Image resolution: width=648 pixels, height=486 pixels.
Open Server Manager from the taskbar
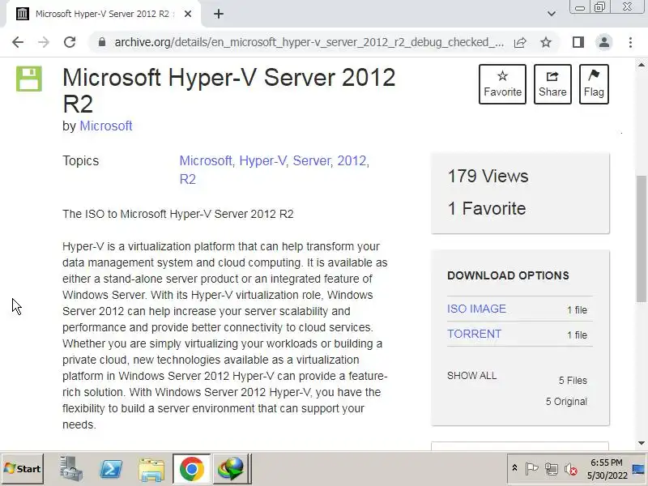71,469
